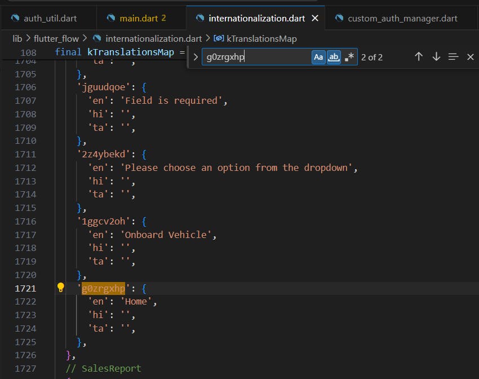Click Dart file icon on auth_util.dart tab
This screenshot has height=379, width=479.
coord(15,18)
